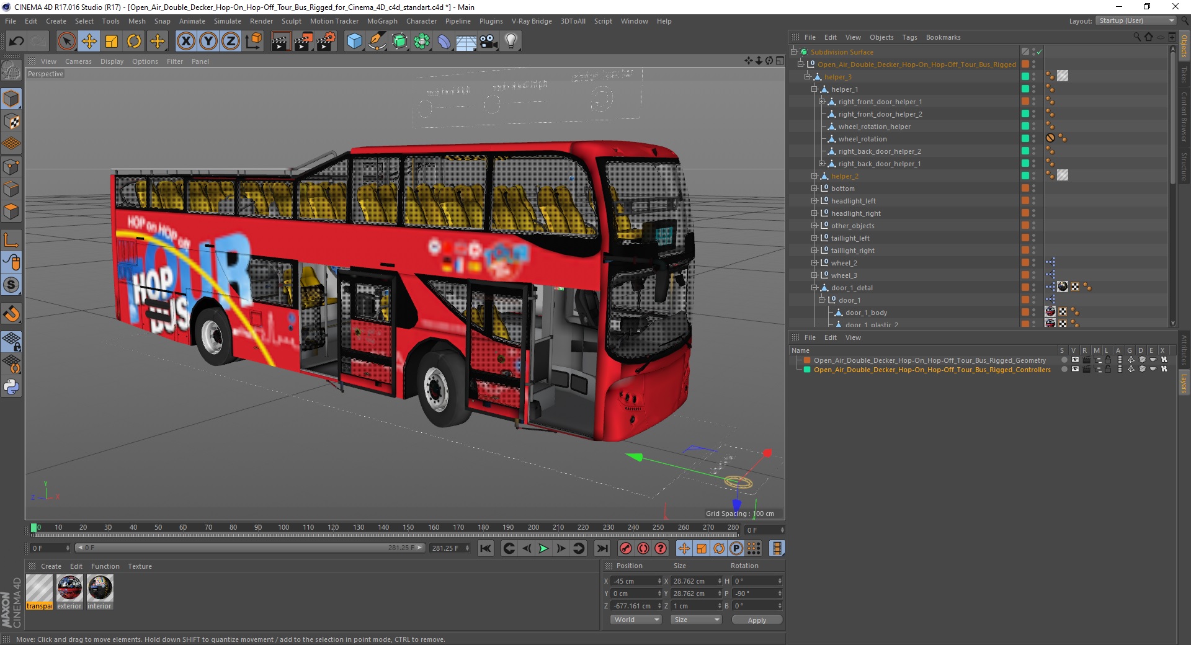Toggle Geometry layer visibility in layer manager
Screen dimensions: 1191x645
[x=1075, y=360]
